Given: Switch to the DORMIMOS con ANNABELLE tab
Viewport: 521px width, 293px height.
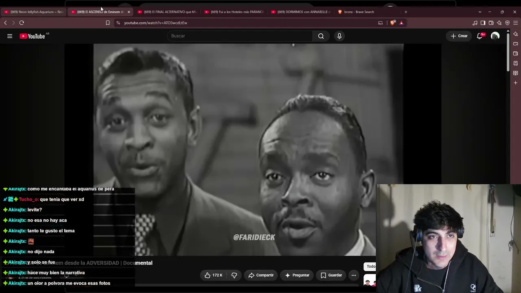Looking at the screenshot, I should pos(301,12).
